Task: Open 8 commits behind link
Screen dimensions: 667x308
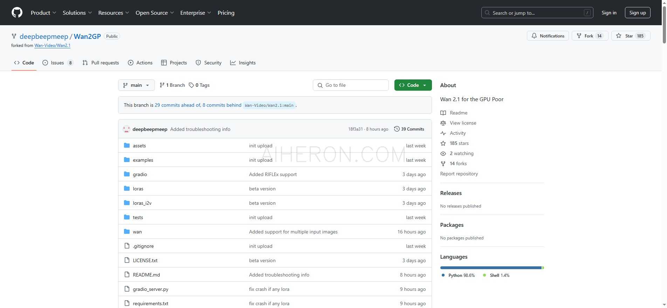Action: [222, 105]
